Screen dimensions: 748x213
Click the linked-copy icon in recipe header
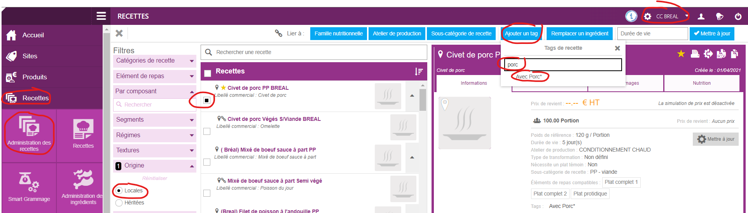(721, 54)
